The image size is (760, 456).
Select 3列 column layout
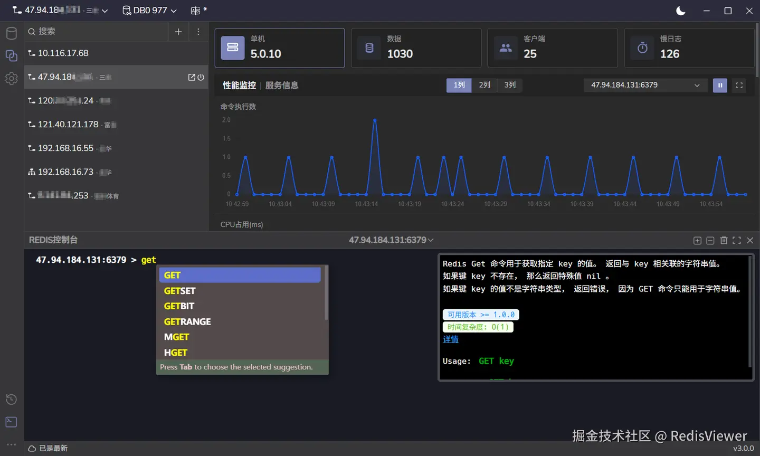[510, 85]
